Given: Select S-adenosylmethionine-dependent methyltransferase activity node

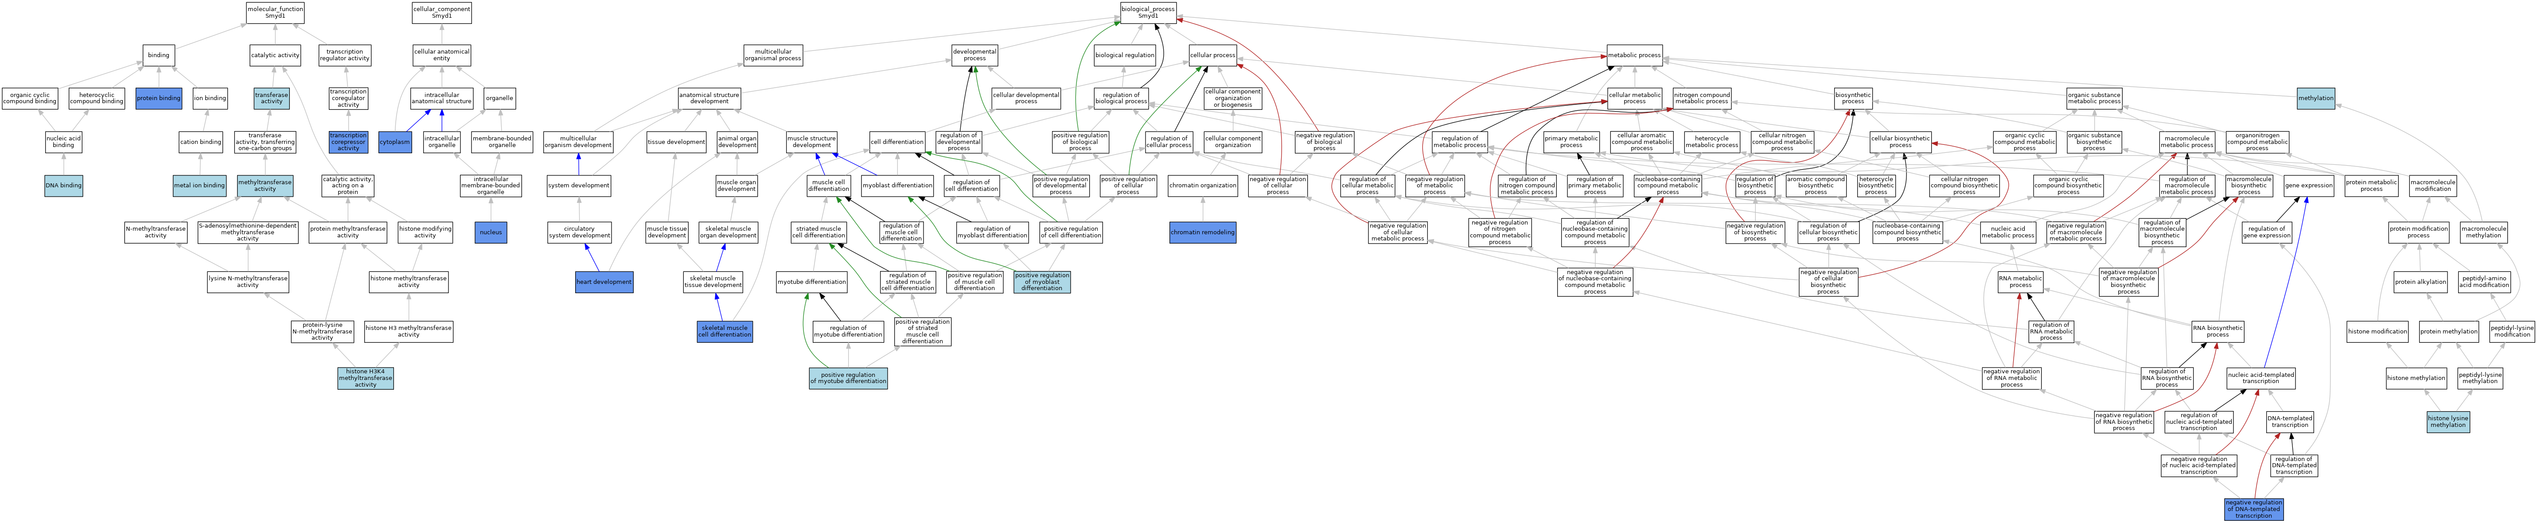Looking at the screenshot, I should 247,232.
